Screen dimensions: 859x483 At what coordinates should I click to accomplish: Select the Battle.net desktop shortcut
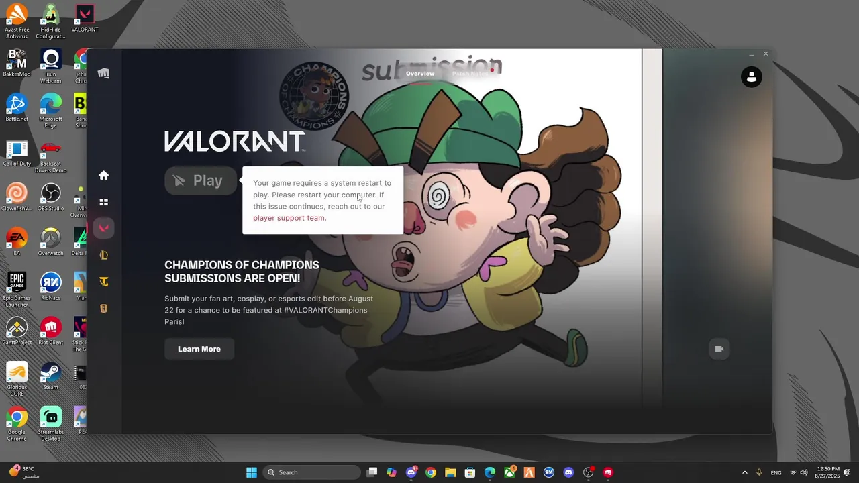point(17,108)
